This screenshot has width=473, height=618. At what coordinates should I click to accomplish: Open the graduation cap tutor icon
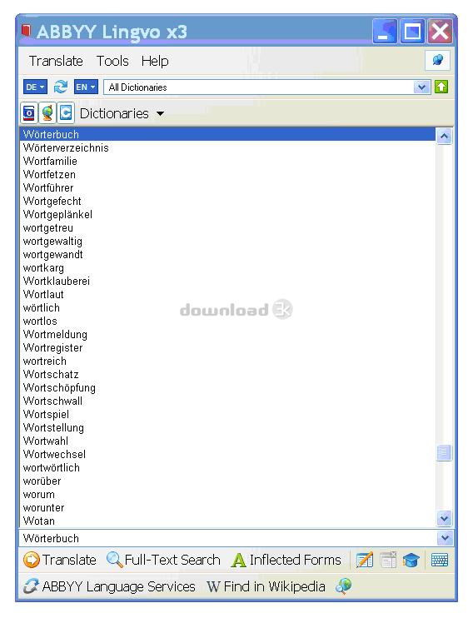tap(411, 560)
